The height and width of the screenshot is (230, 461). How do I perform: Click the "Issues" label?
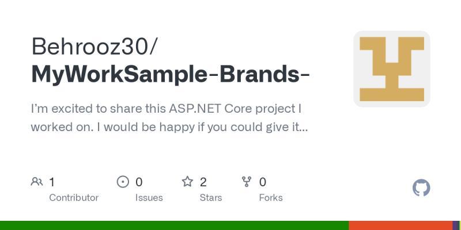point(149,198)
